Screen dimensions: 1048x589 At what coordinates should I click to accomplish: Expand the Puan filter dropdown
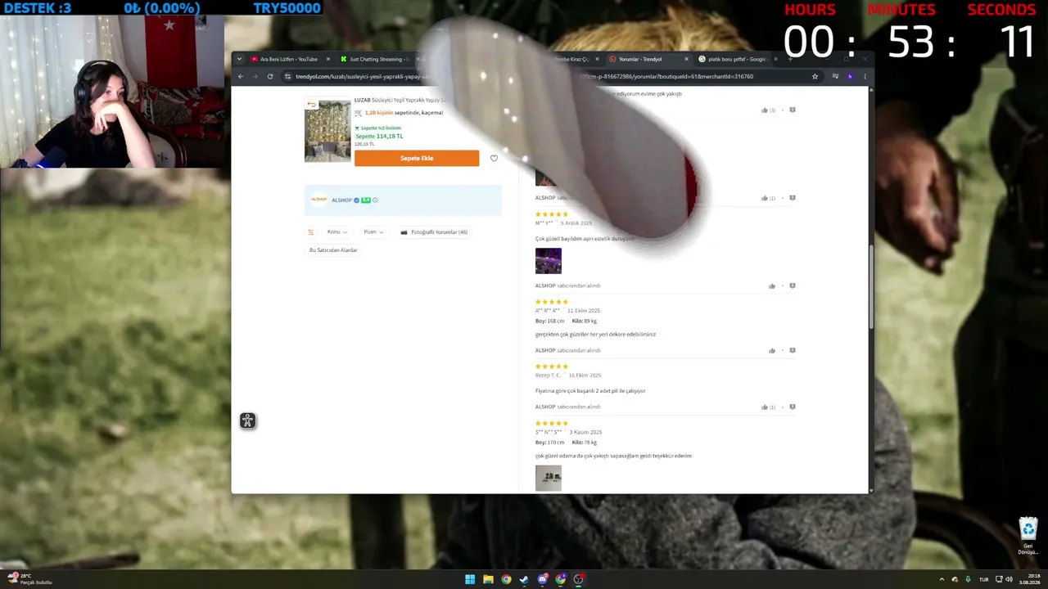[x=373, y=232]
